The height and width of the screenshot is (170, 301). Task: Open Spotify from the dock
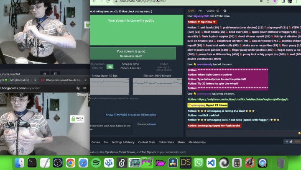point(96,163)
